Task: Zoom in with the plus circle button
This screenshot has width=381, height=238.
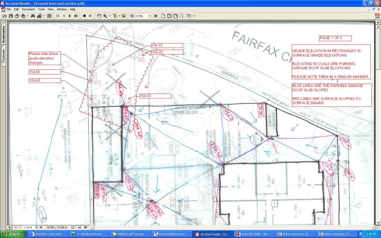Action: click(x=156, y=16)
